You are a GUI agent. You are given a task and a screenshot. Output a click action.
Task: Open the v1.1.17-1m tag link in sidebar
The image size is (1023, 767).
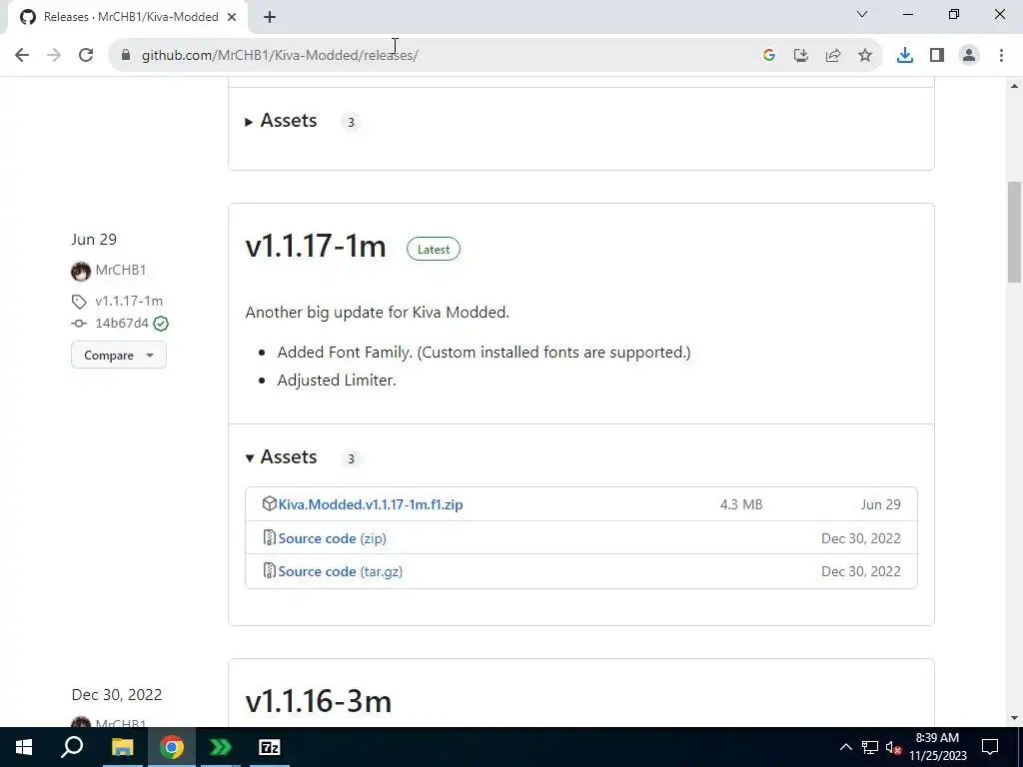129,301
